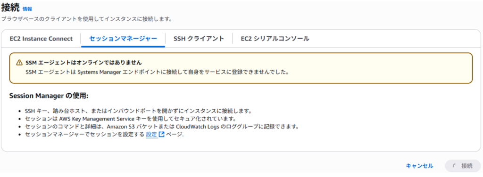Click the warning triangle icon in alert
Screen dimensions: 483x177
(19, 63)
